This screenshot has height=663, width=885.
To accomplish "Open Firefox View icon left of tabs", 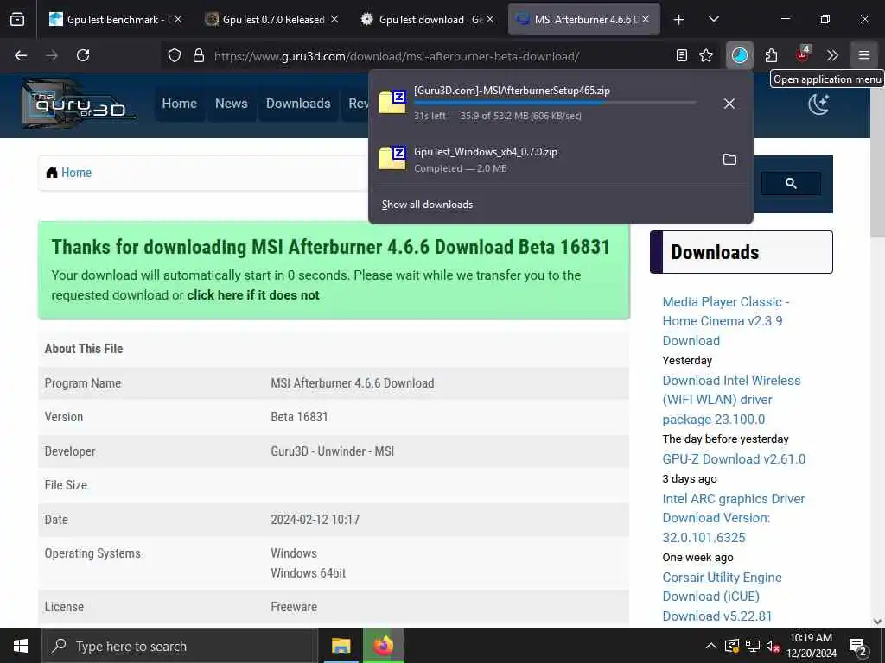I will click(17, 20).
